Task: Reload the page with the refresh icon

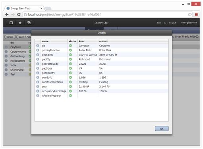Action: click(19, 14)
